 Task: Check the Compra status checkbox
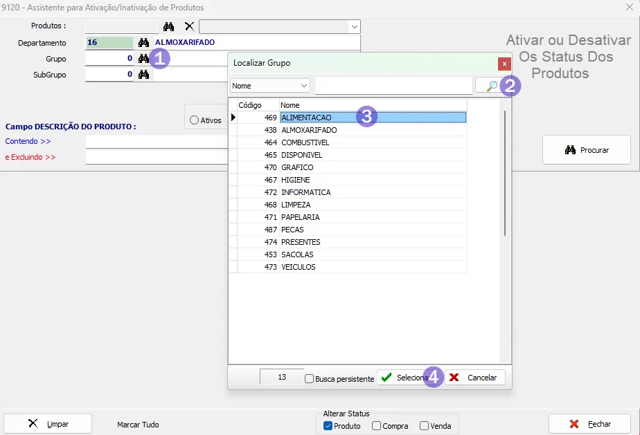tap(376, 426)
